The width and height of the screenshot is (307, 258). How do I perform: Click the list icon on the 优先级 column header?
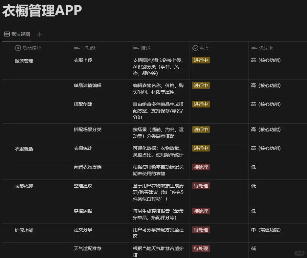pyautogui.click(x=254, y=48)
